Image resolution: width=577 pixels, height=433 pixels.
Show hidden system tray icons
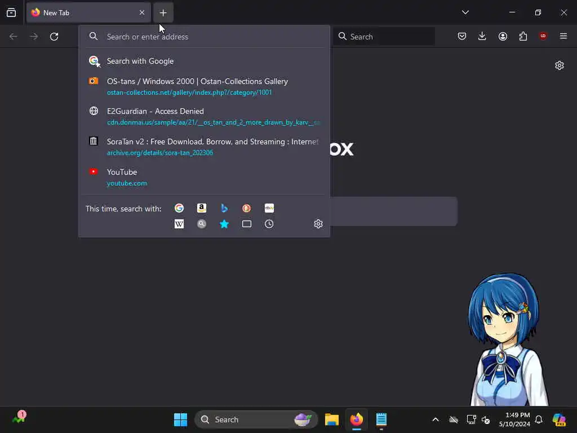[x=436, y=419]
